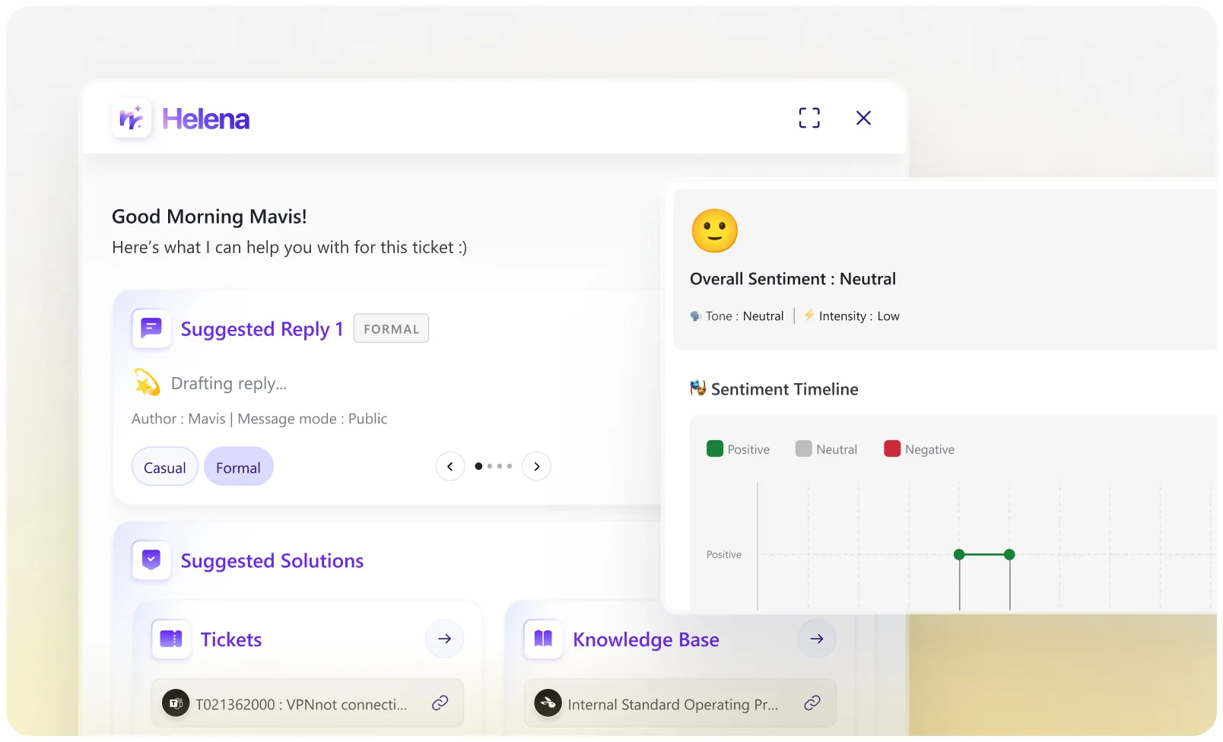Expand Helena panel to fullscreen
Image resolution: width=1223 pixels, height=742 pixels.
(809, 118)
